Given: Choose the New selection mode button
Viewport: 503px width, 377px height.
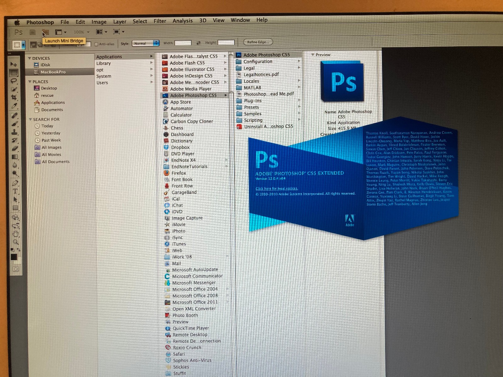Looking at the screenshot, I should (x=33, y=44).
